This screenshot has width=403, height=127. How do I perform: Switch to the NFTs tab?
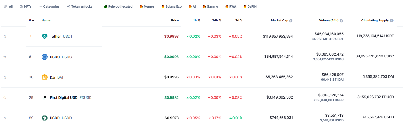tap(25, 6)
